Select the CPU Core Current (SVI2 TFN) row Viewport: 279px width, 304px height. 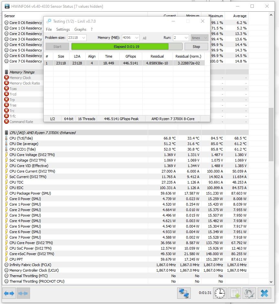(126, 171)
